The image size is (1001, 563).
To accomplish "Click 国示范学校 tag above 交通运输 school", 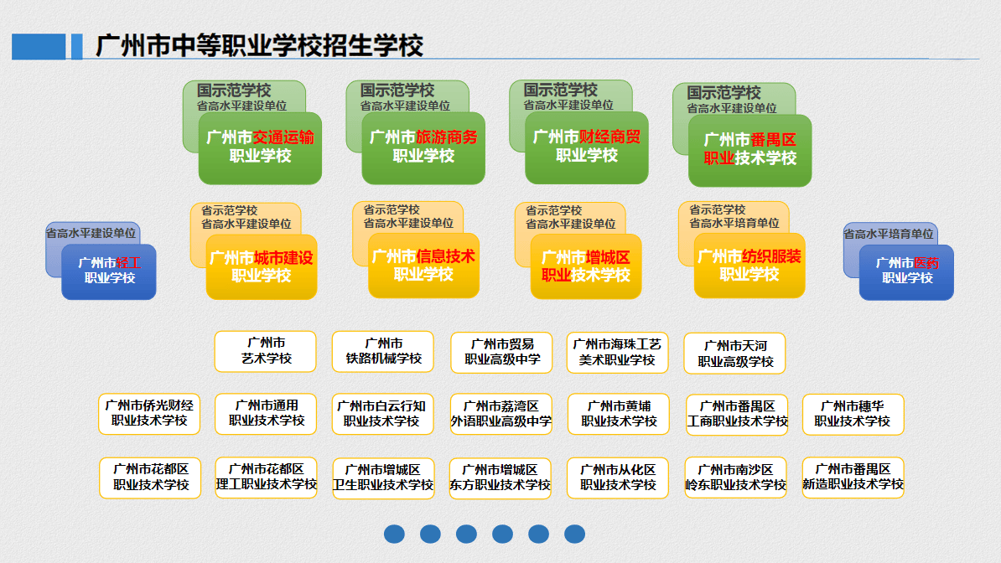I will (234, 90).
